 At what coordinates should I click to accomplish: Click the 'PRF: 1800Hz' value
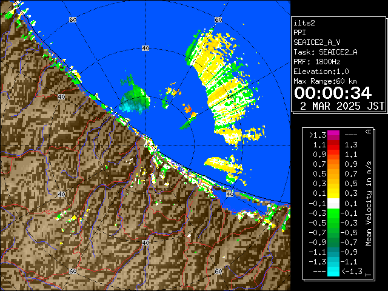[x=316, y=62]
